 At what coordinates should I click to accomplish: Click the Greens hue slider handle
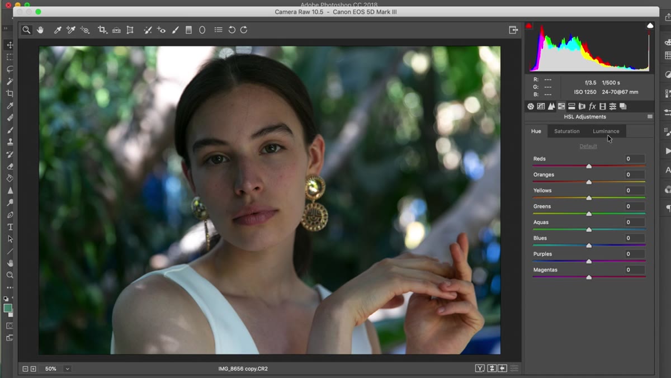pyautogui.click(x=589, y=214)
